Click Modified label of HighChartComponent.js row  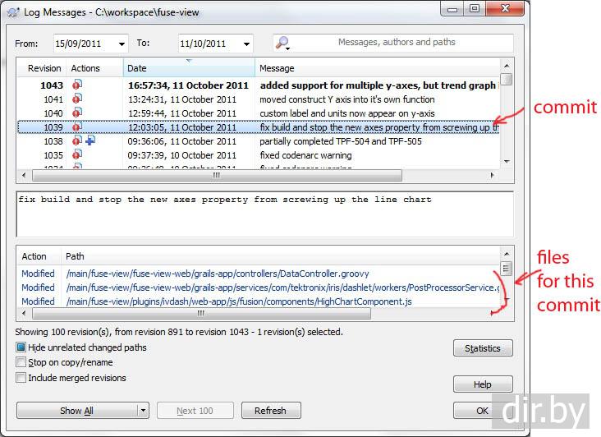[38, 301]
